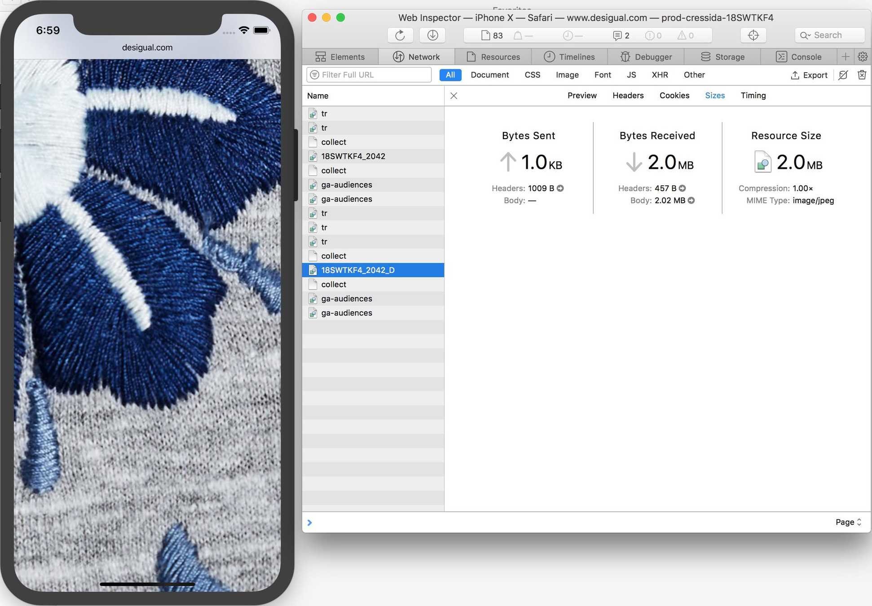Select the XHR filter

[659, 75]
